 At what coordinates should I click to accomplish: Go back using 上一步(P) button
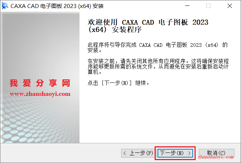click(x=137, y=153)
